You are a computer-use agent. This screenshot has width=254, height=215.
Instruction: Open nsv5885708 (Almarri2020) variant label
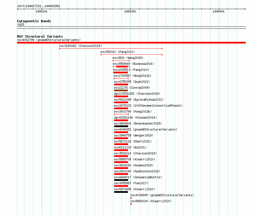[134, 159]
